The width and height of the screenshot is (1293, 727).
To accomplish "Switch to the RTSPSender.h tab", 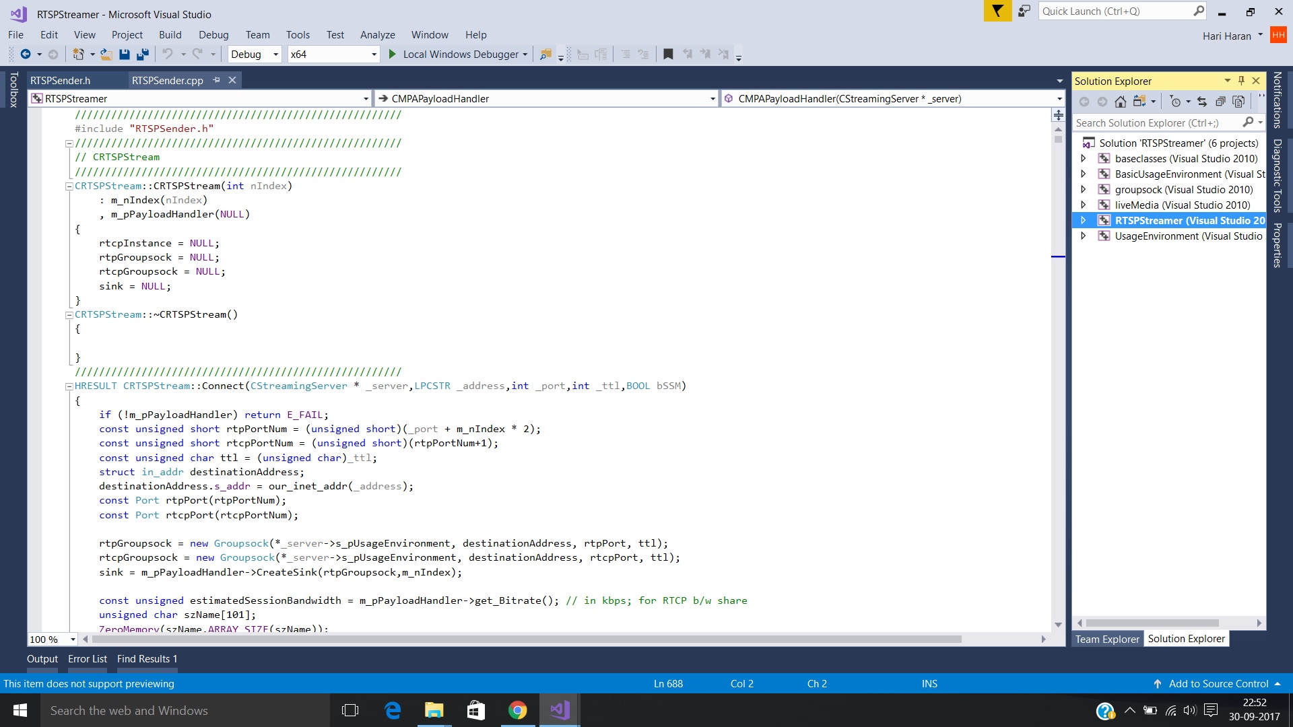I will point(60,80).
